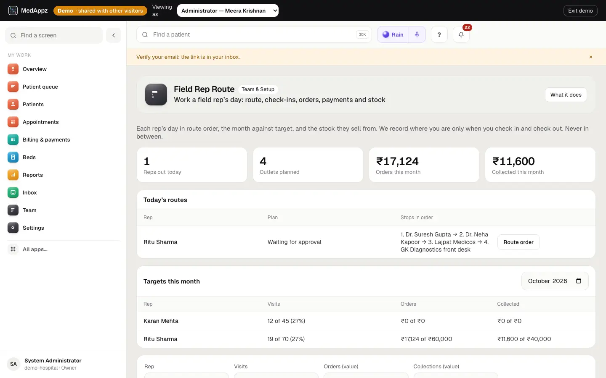Click the Demo shared with visitors badge

100,10
